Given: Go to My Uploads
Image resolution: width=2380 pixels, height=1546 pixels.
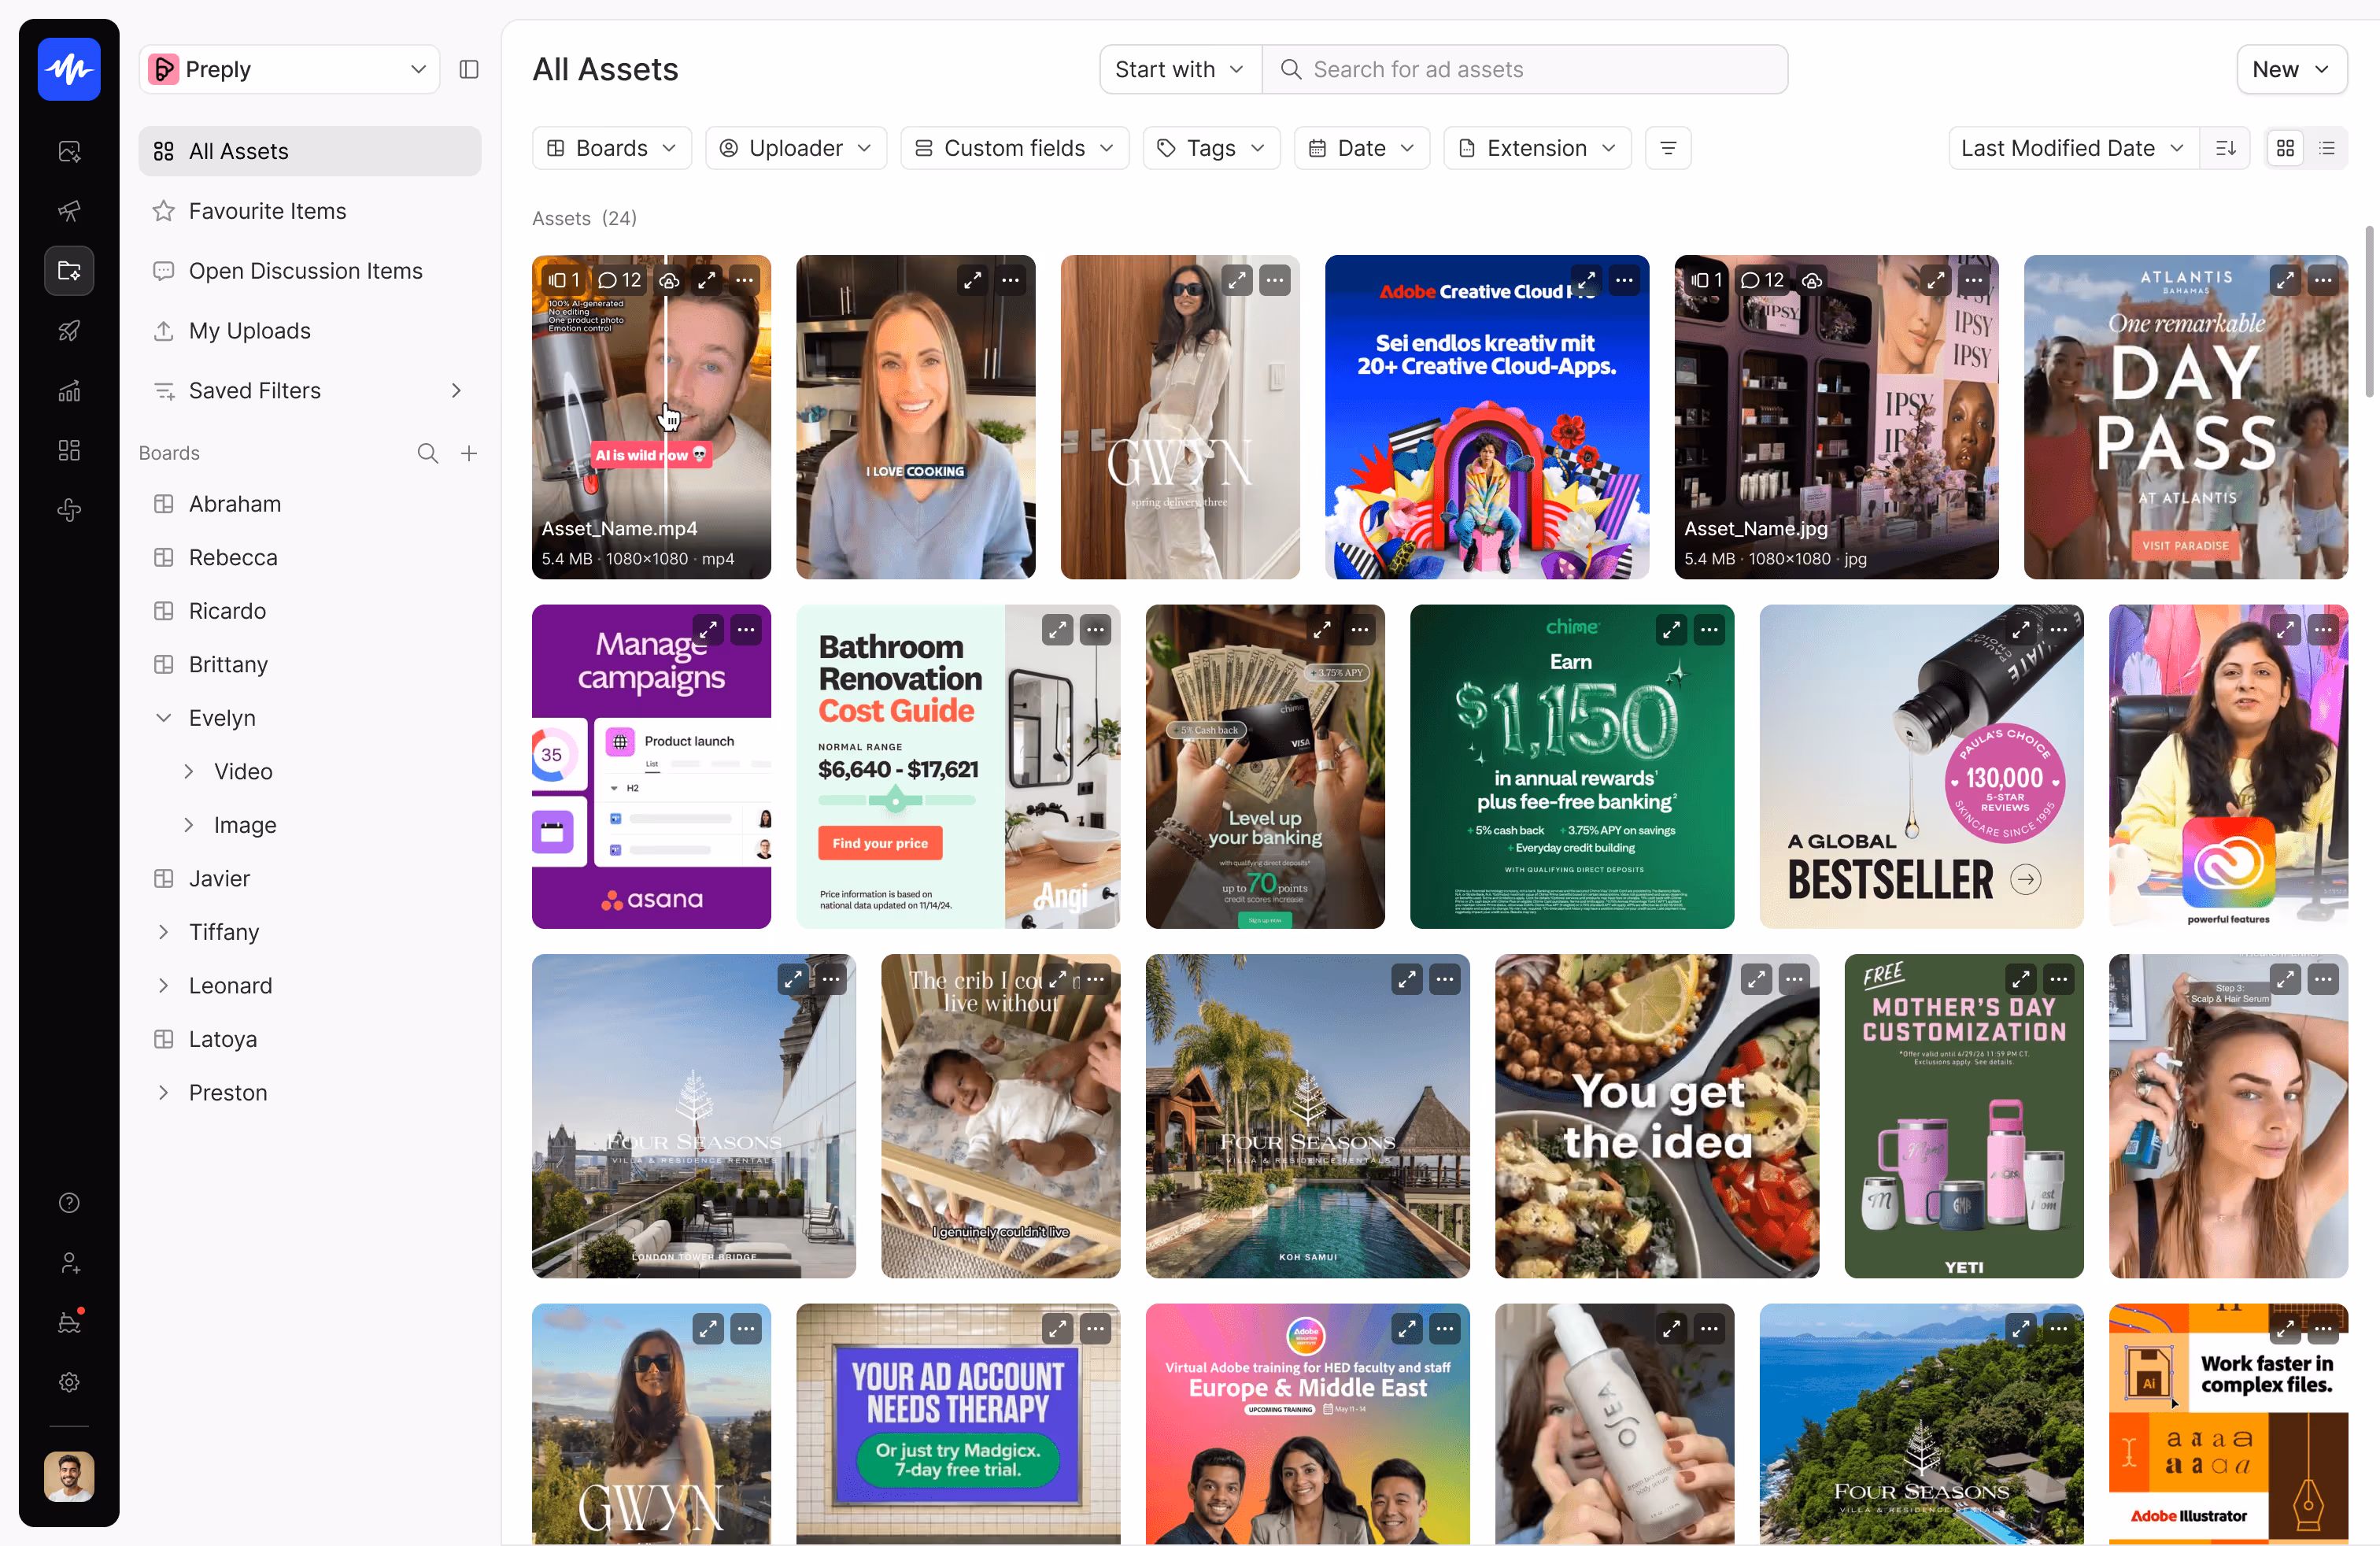Looking at the screenshot, I should (x=310, y=331).
